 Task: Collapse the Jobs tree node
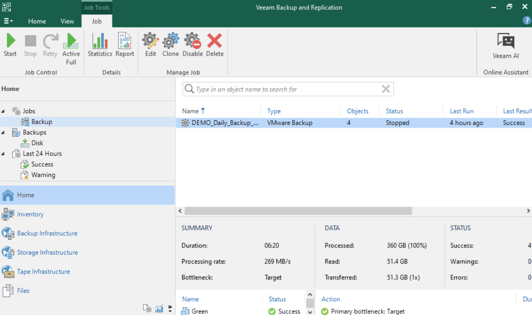[3, 111]
